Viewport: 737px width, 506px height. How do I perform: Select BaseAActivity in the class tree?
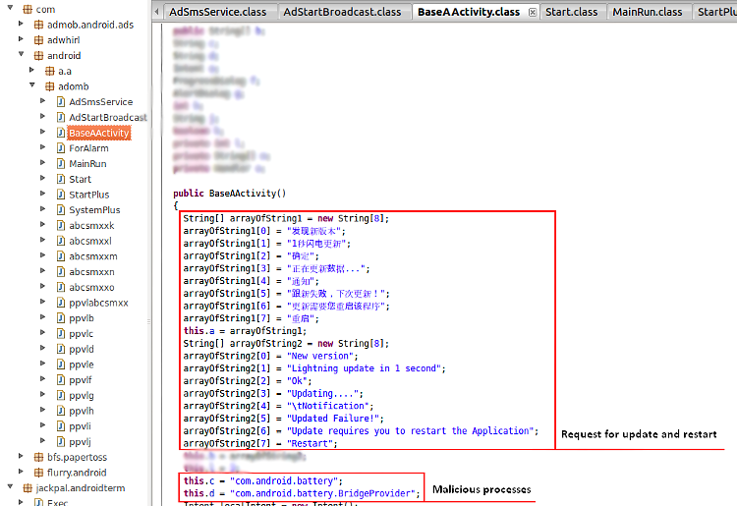tap(98, 133)
